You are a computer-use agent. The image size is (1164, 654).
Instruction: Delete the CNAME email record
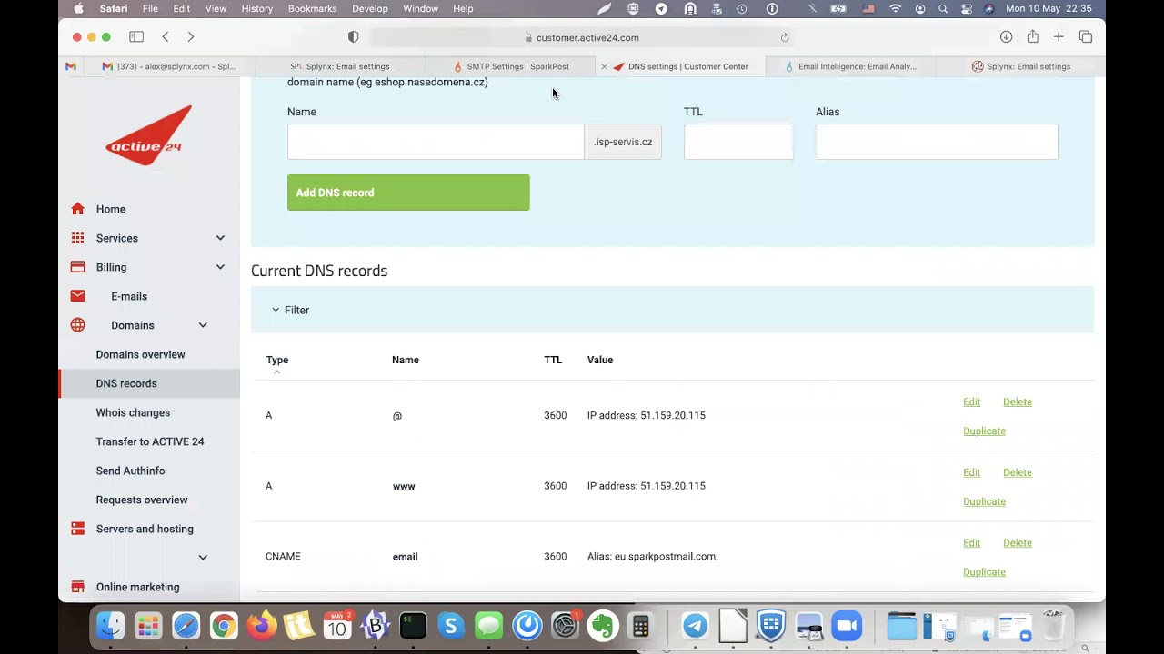click(1017, 543)
